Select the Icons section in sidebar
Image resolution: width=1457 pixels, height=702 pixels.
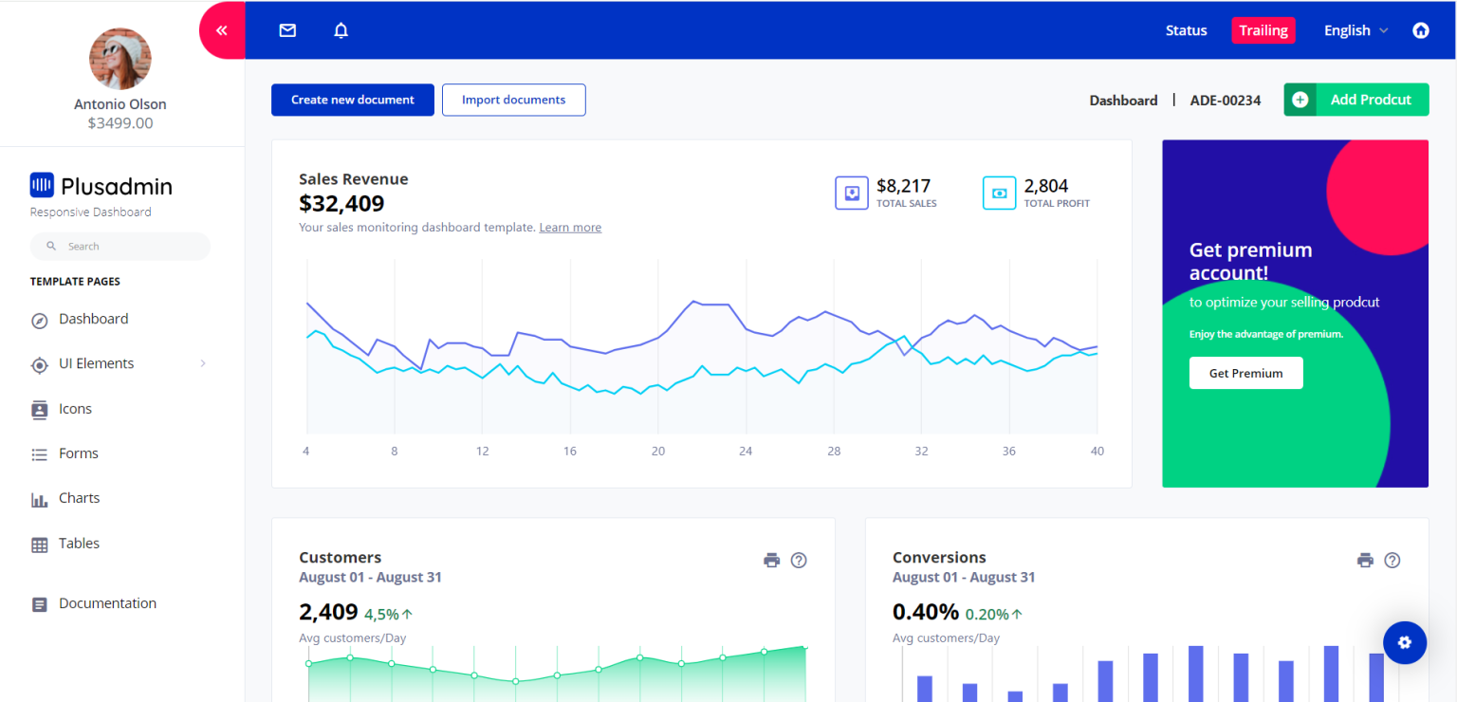[73, 408]
